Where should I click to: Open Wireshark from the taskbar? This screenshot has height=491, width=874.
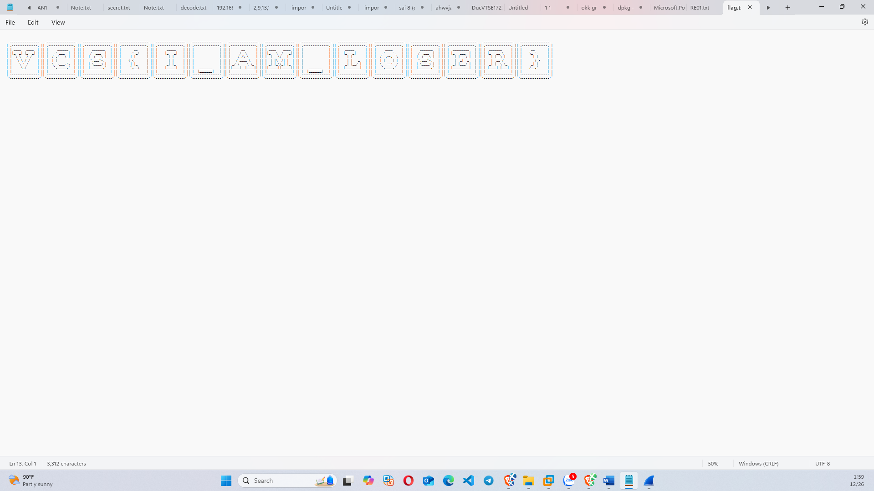(649, 481)
